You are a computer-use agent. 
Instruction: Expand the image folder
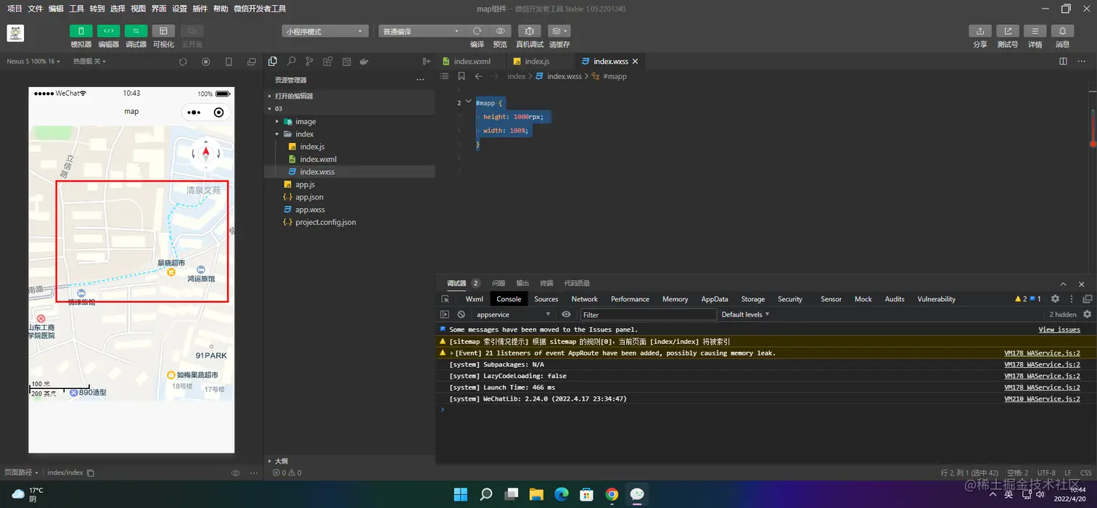tap(350, 121)
